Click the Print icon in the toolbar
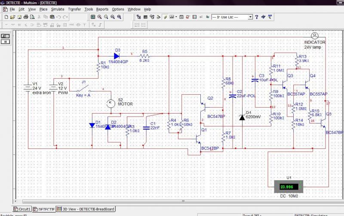 (x=26, y=17)
